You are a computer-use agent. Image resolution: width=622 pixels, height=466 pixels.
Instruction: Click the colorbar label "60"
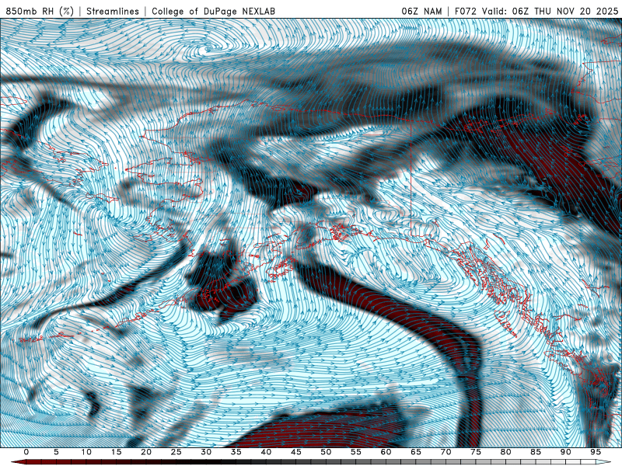pyautogui.click(x=386, y=452)
